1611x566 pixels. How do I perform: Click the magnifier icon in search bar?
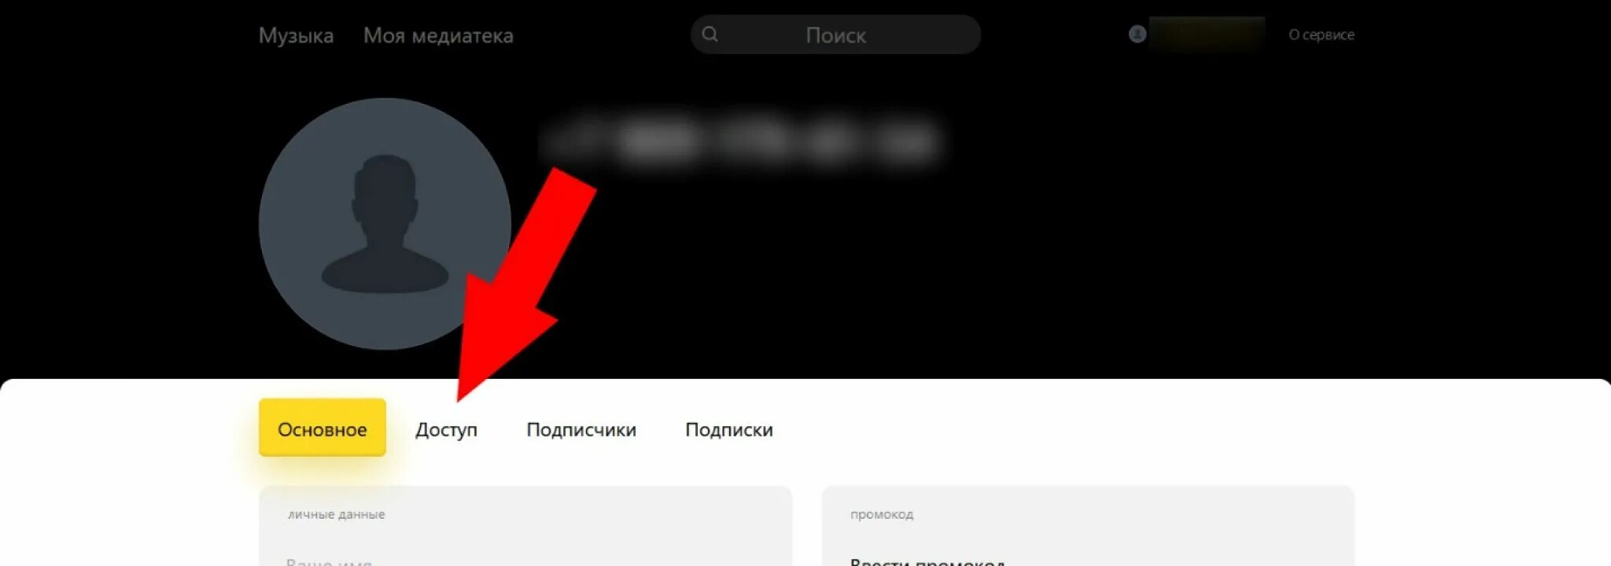710,35
